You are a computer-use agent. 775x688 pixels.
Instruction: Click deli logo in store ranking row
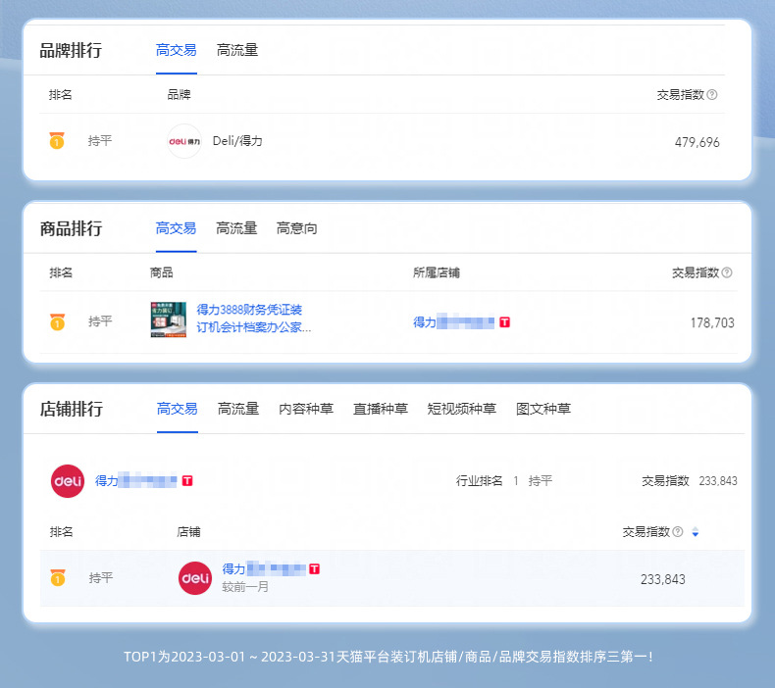[x=195, y=578]
